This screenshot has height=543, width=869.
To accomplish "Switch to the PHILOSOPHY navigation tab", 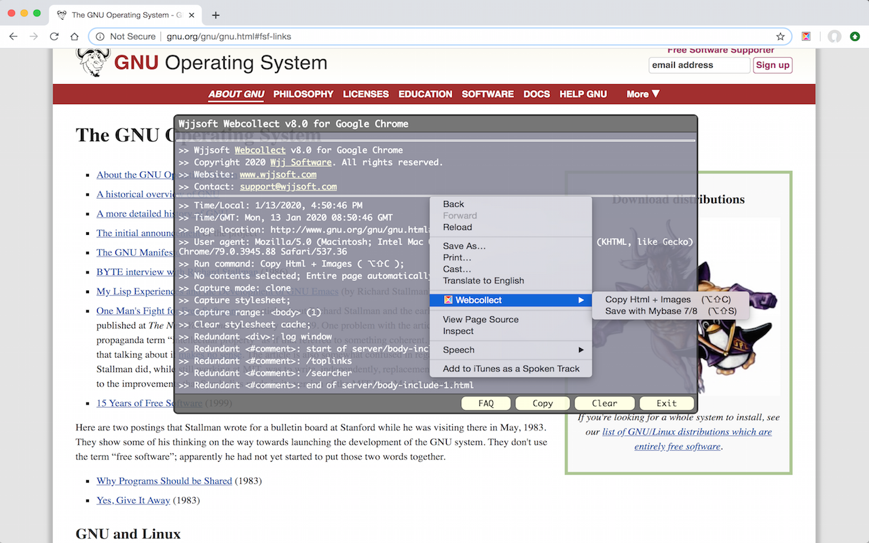I will [303, 94].
